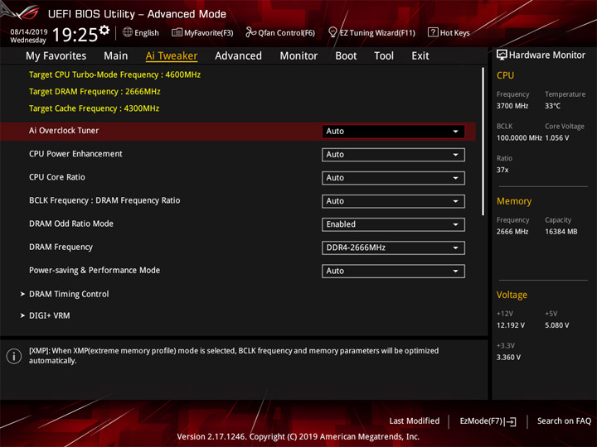Open BCLK Frequency DRAM Ratio dropdown
This screenshot has width=597, height=447.
pyautogui.click(x=393, y=201)
